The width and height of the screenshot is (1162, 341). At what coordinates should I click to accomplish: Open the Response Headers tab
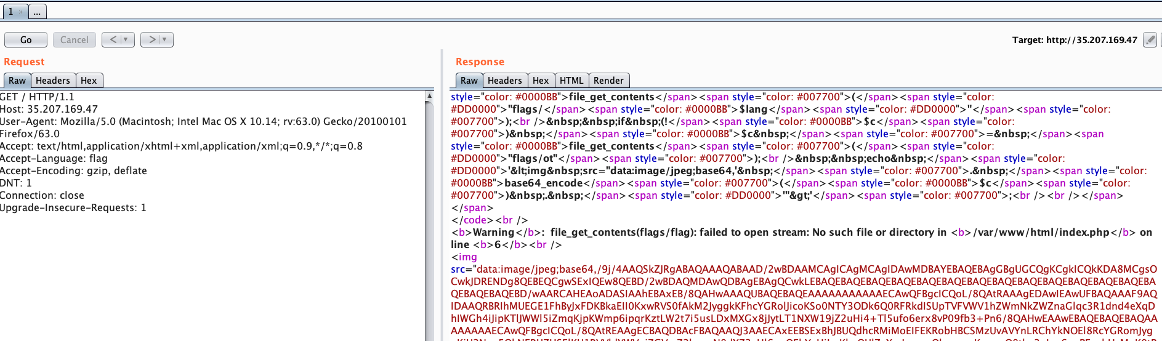click(504, 81)
